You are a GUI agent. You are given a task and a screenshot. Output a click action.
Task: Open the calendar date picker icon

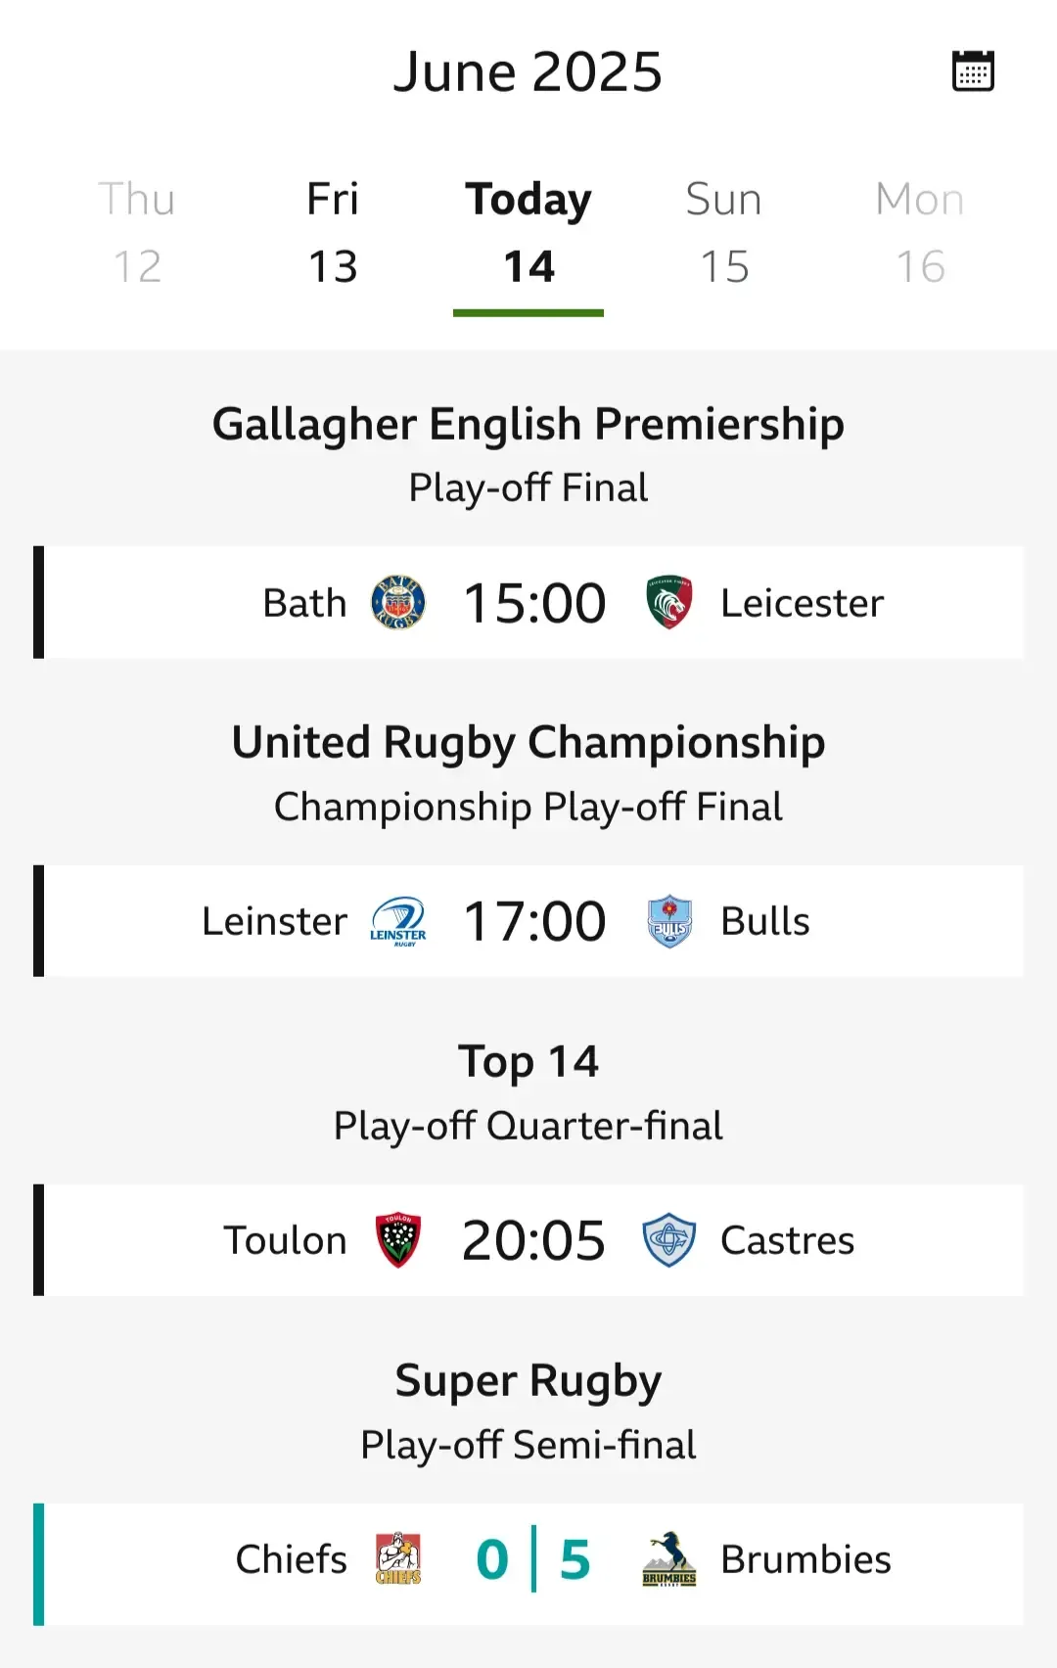click(x=973, y=71)
